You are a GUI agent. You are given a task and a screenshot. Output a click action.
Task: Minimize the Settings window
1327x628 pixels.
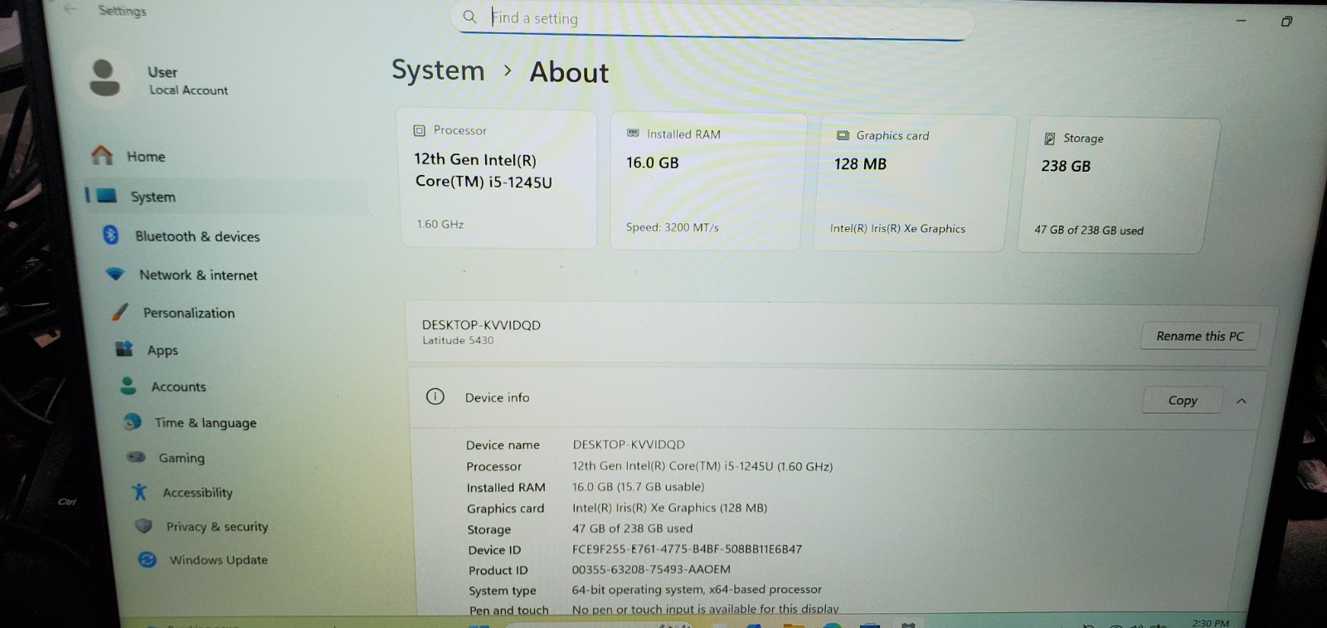1241,20
